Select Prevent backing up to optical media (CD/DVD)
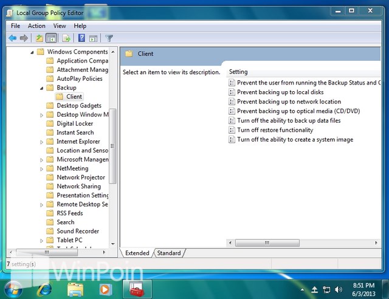This screenshot has width=389, height=299. coord(298,111)
